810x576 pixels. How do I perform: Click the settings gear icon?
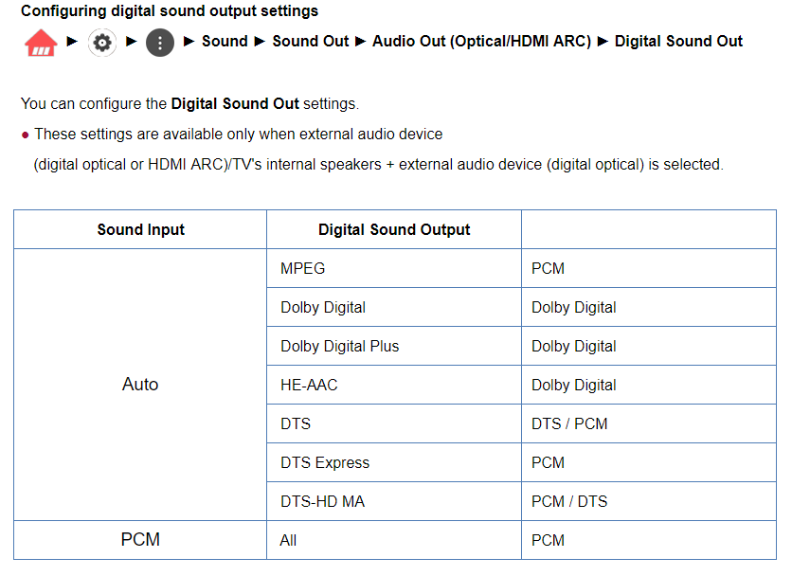[102, 43]
